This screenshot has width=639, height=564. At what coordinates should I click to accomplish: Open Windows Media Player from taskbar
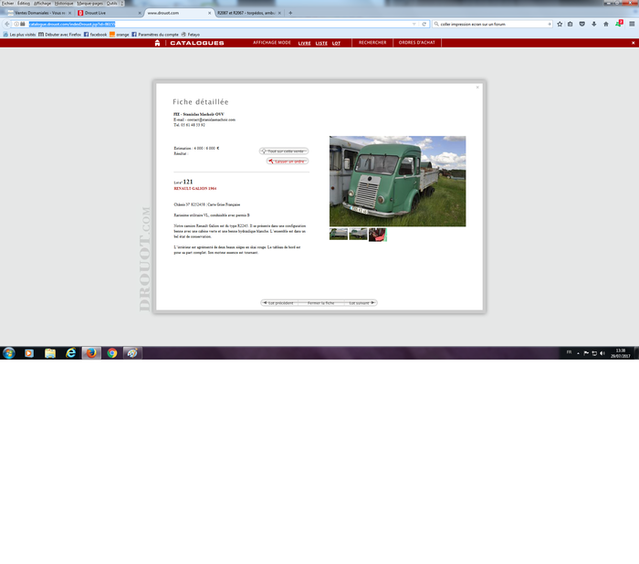[x=29, y=353]
